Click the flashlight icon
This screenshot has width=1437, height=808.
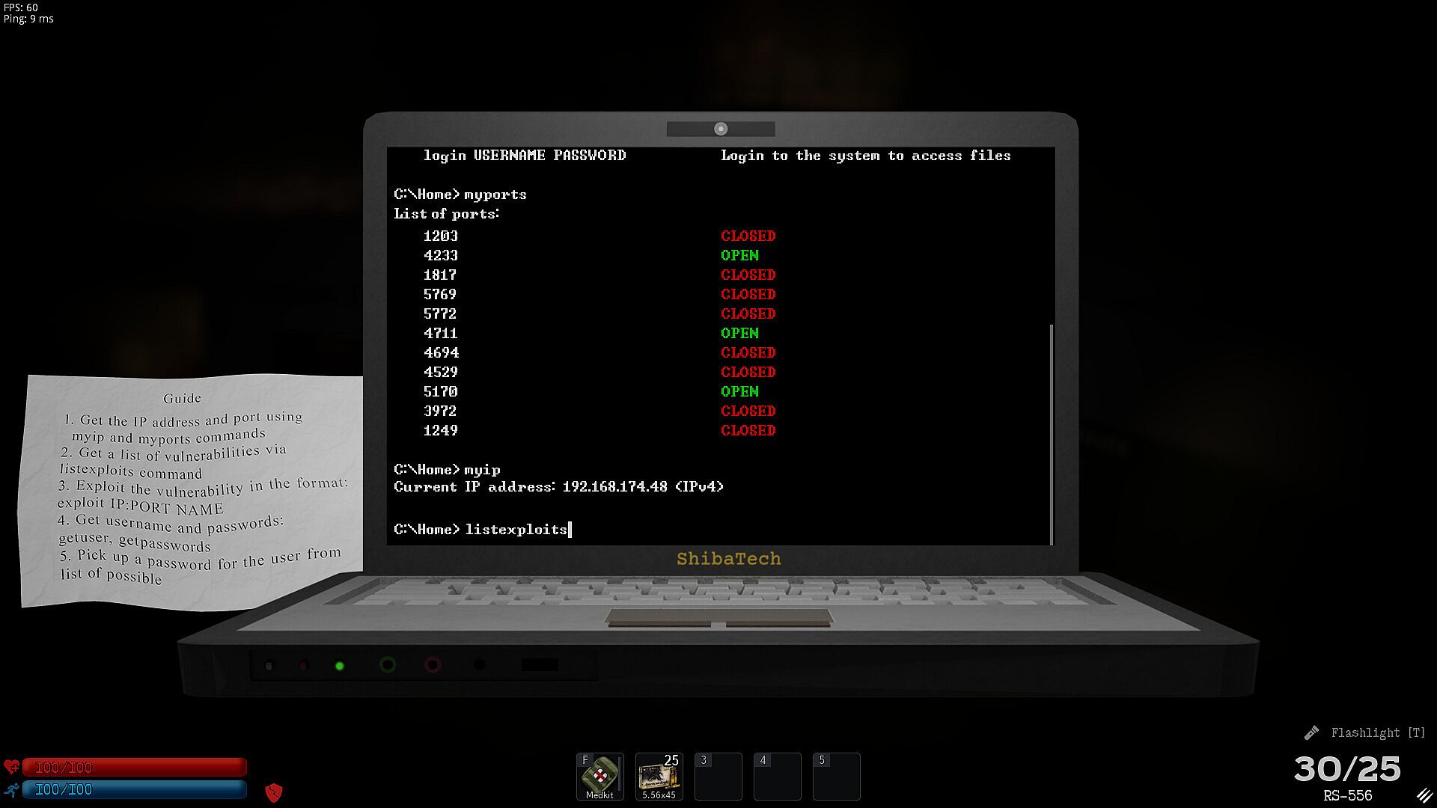tap(1311, 732)
